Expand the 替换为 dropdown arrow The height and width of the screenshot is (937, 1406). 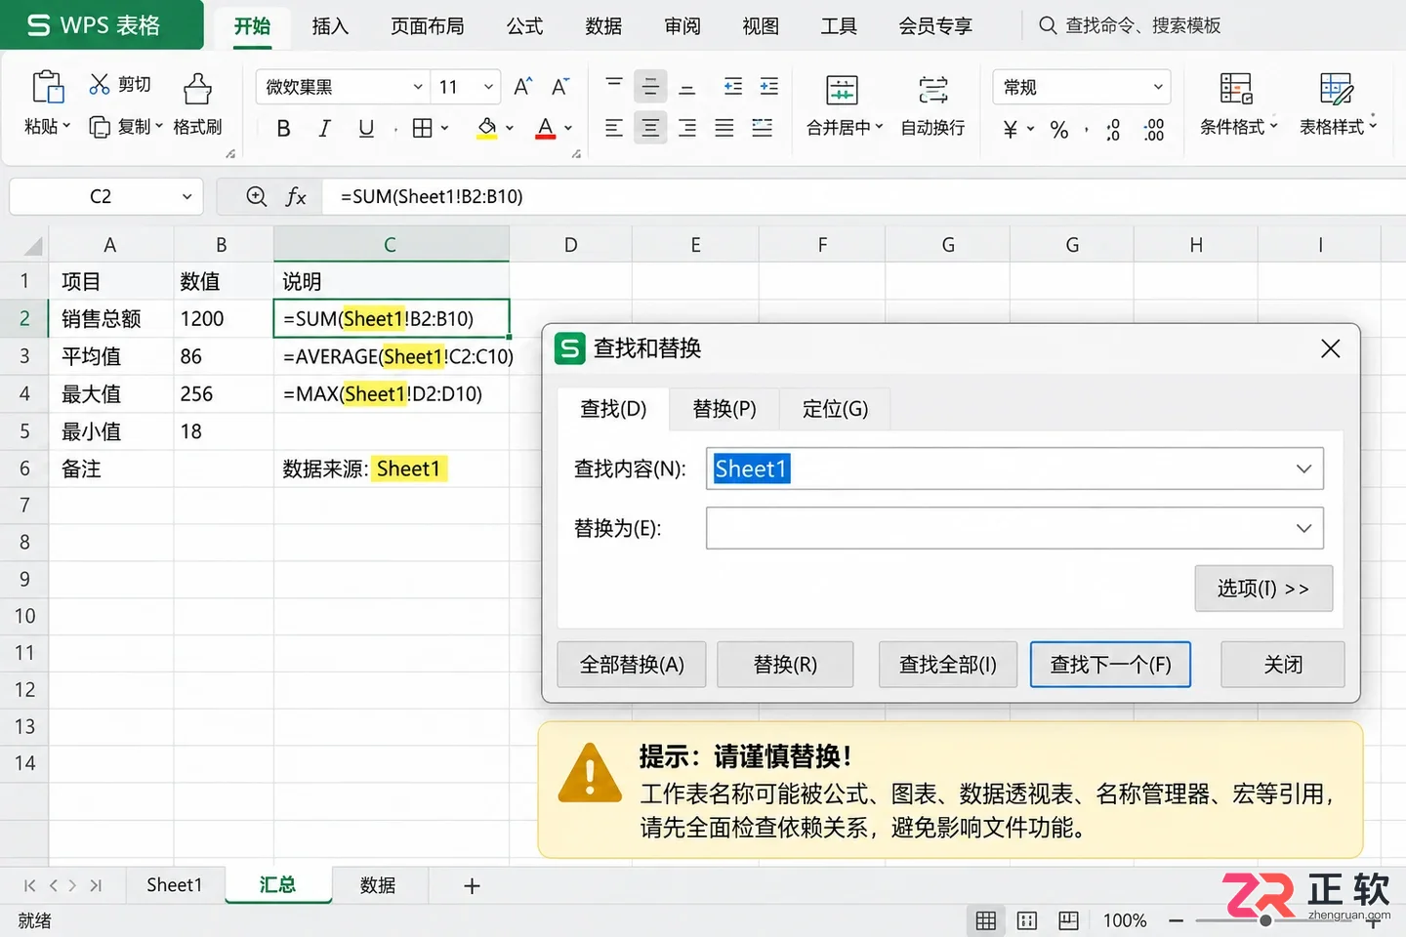1303,529
